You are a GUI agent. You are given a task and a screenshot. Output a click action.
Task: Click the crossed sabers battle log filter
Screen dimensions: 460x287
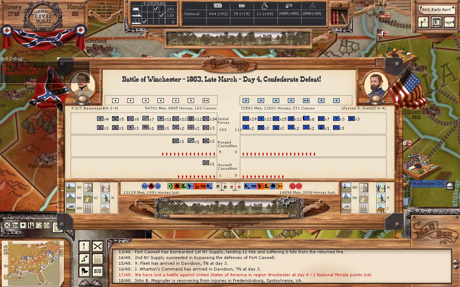[97, 246]
